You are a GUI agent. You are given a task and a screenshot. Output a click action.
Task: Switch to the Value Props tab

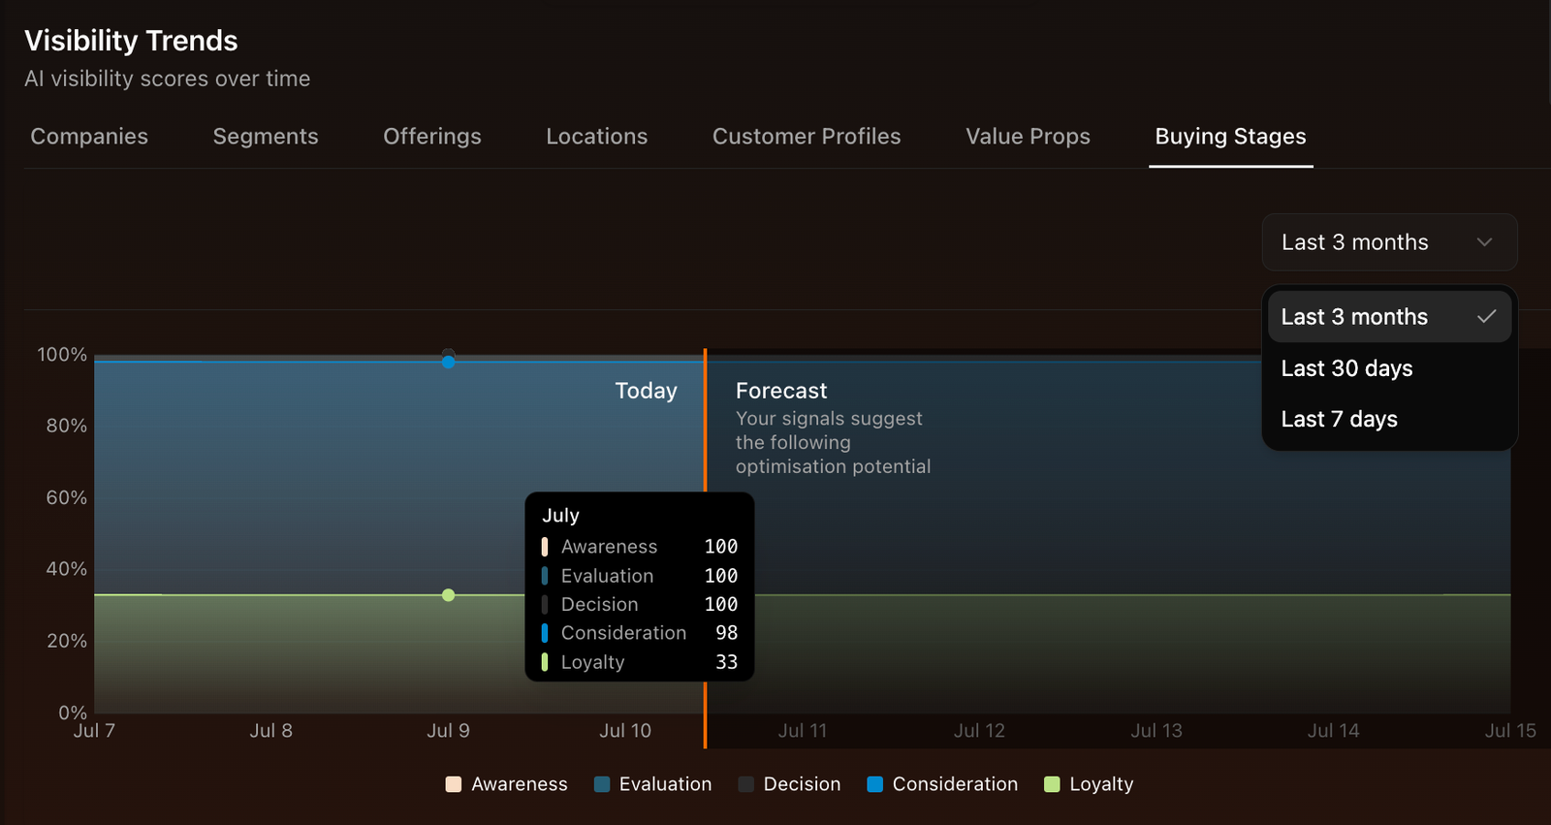[1028, 137]
